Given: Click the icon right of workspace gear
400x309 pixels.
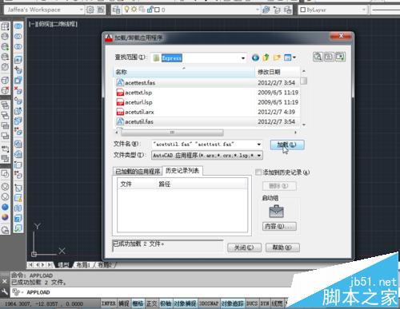Looking at the screenshot, I should point(101,10).
